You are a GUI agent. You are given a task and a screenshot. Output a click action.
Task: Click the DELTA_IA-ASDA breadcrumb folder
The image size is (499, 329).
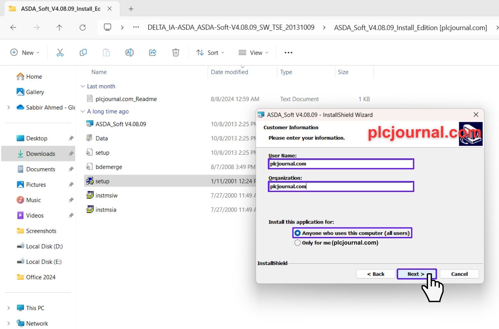point(231,27)
